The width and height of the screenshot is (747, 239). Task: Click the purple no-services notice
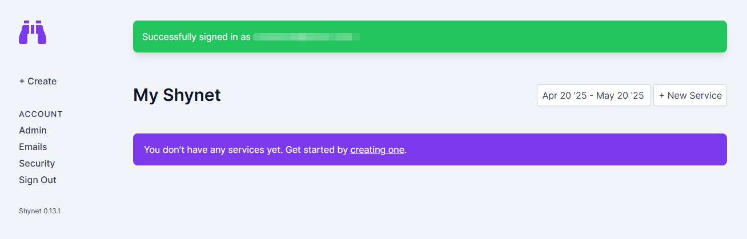pos(430,149)
